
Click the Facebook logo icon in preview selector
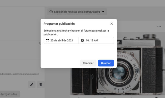pos(51,12)
